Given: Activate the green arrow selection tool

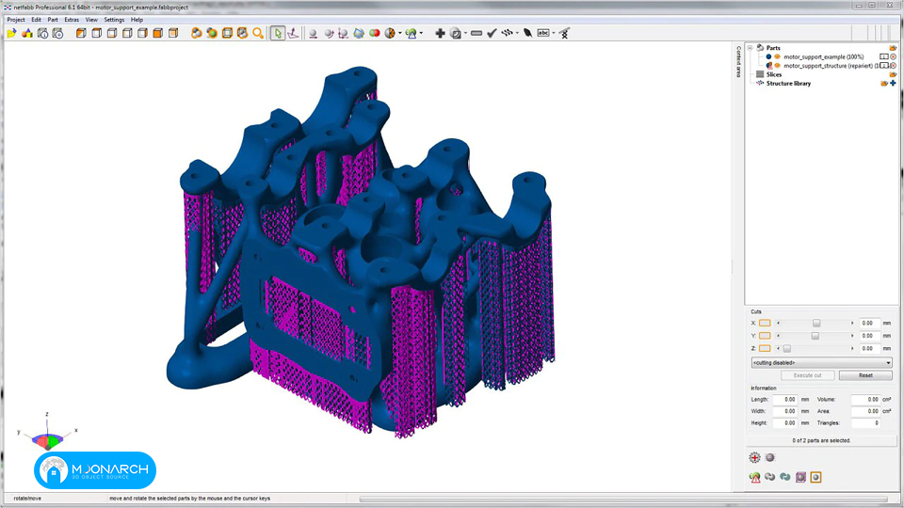Looking at the screenshot, I should coord(278,34).
